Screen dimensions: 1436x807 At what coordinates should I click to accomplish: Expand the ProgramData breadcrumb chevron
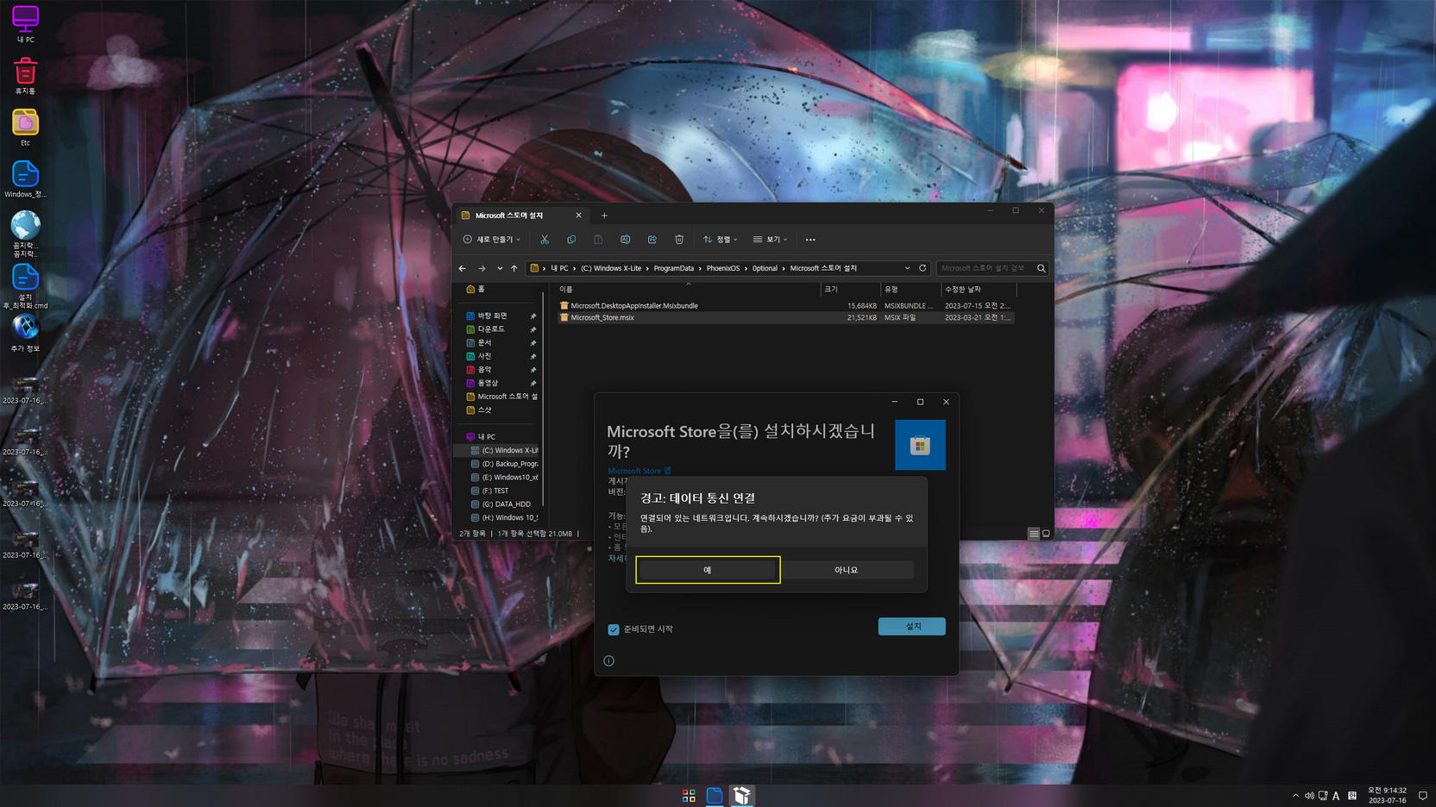coord(700,268)
